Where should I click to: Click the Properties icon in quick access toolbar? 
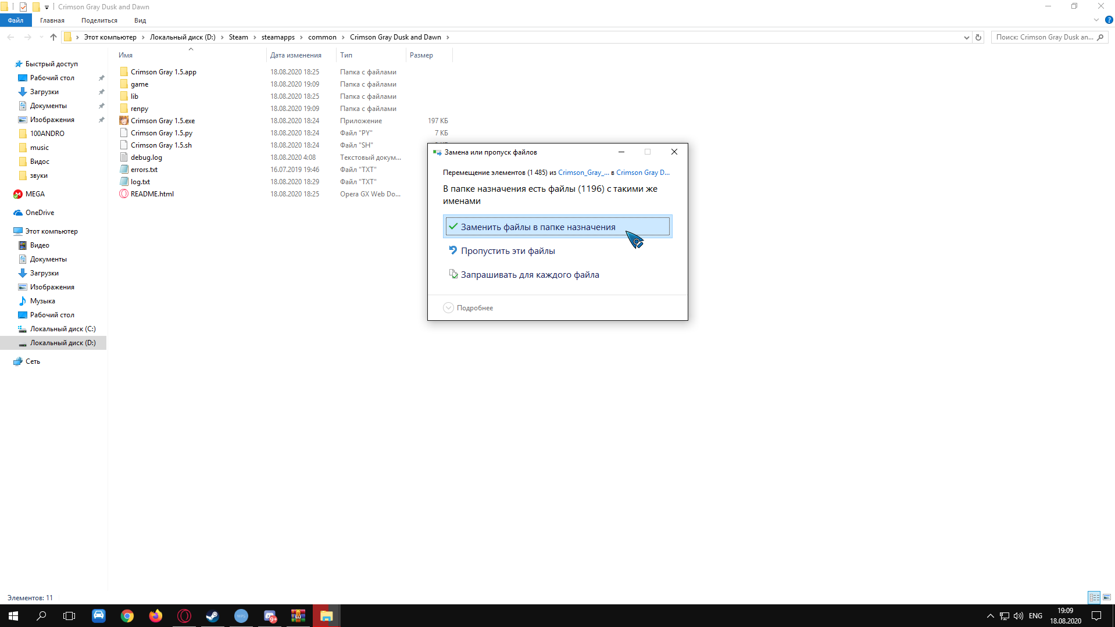click(x=23, y=6)
